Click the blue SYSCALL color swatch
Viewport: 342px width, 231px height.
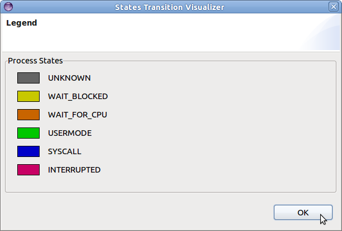click(28, 151)
